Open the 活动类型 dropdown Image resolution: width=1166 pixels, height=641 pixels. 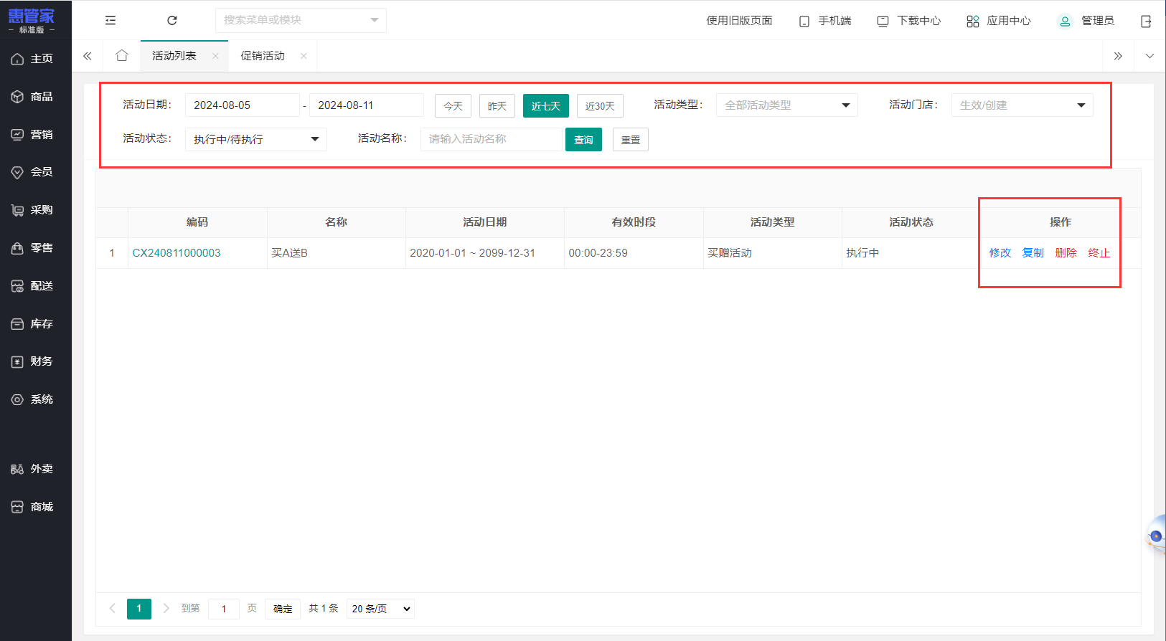coord(786,105)
